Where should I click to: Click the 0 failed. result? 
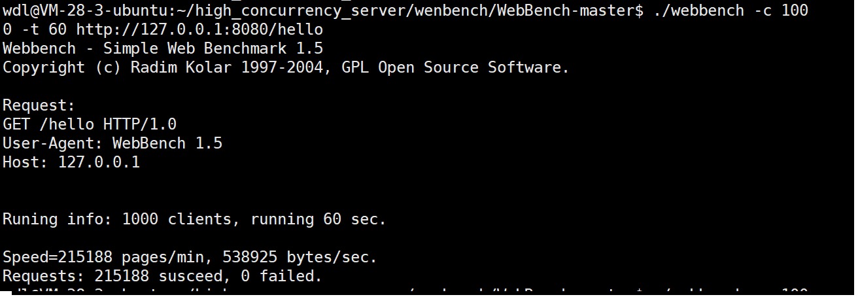(x=281, y=276)
